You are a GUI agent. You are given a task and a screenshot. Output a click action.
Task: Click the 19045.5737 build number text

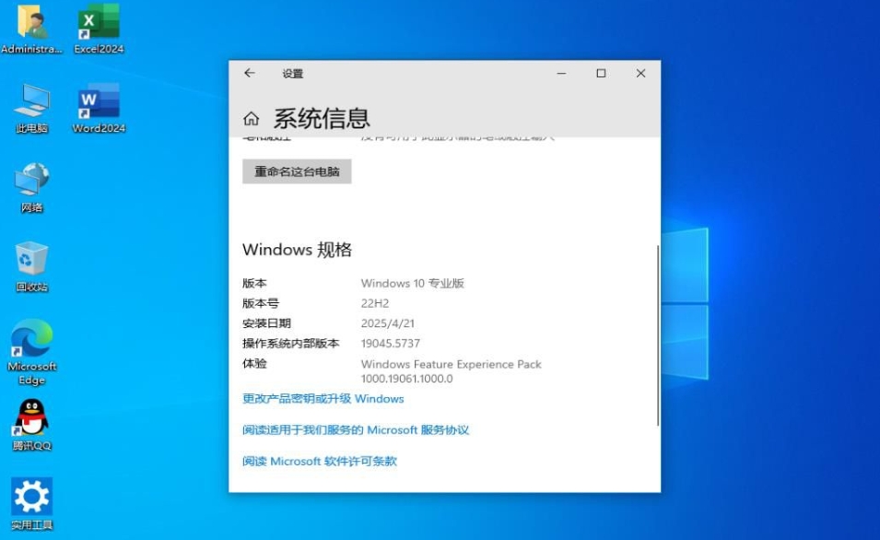390,344
